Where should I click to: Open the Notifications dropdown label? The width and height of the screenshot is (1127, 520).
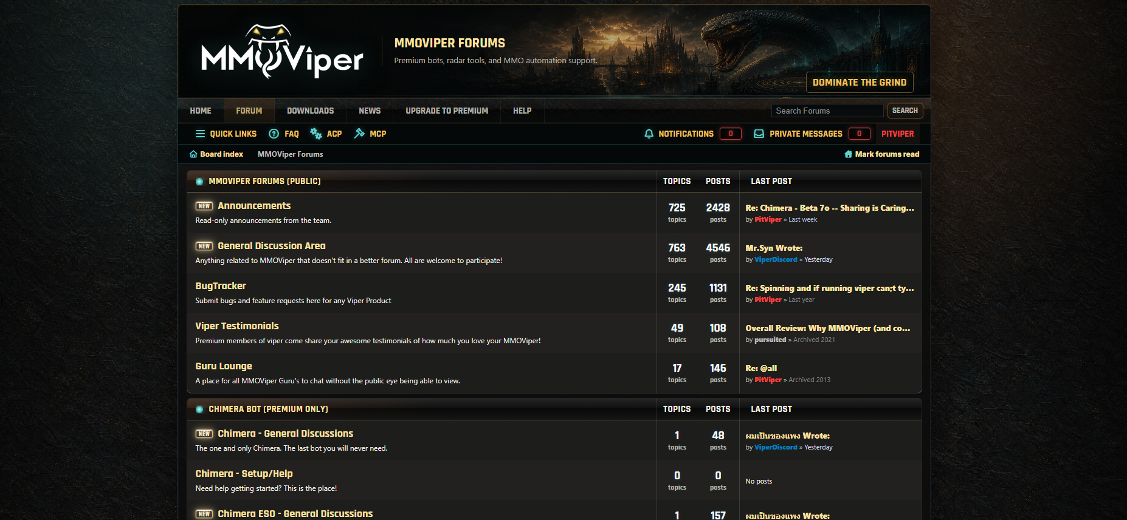click(686, 134)
